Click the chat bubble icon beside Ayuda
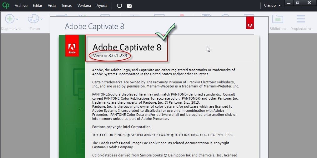 119,6
